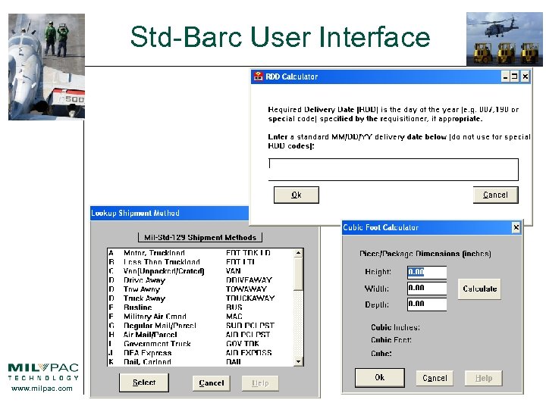
Task: Click Select in Lookup Shipment Method
Action: pos(144,382)
